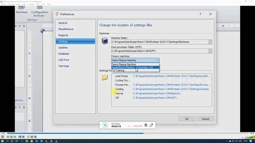Browse for the Machine folder location
The image size is (255, 143).
click(x=210, y=42)
